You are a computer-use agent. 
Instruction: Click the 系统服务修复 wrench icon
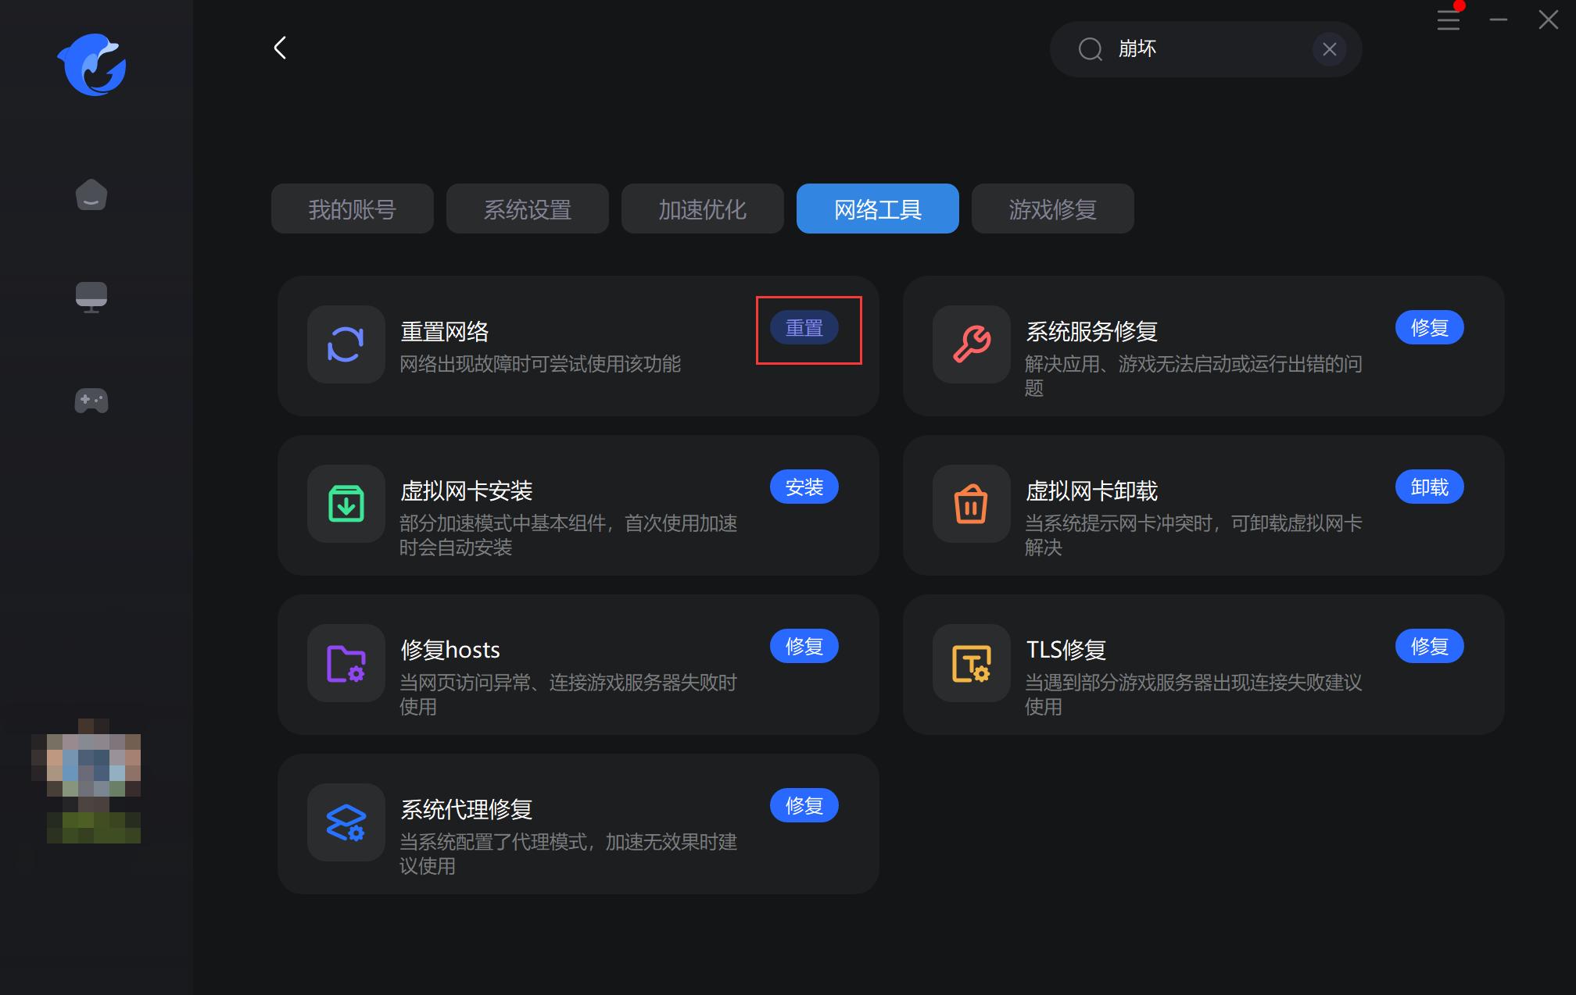click(x=970, y=345)
